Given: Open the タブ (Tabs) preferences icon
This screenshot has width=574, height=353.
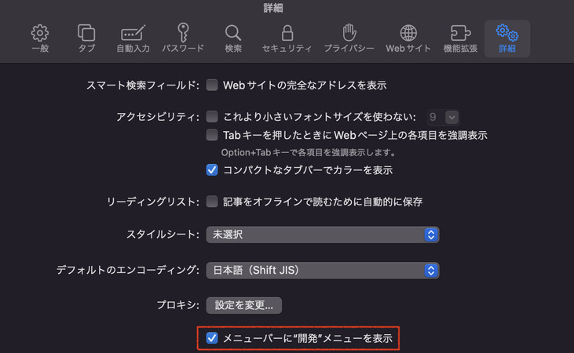Looking at the screenshot, I should (x=86, y=38).
